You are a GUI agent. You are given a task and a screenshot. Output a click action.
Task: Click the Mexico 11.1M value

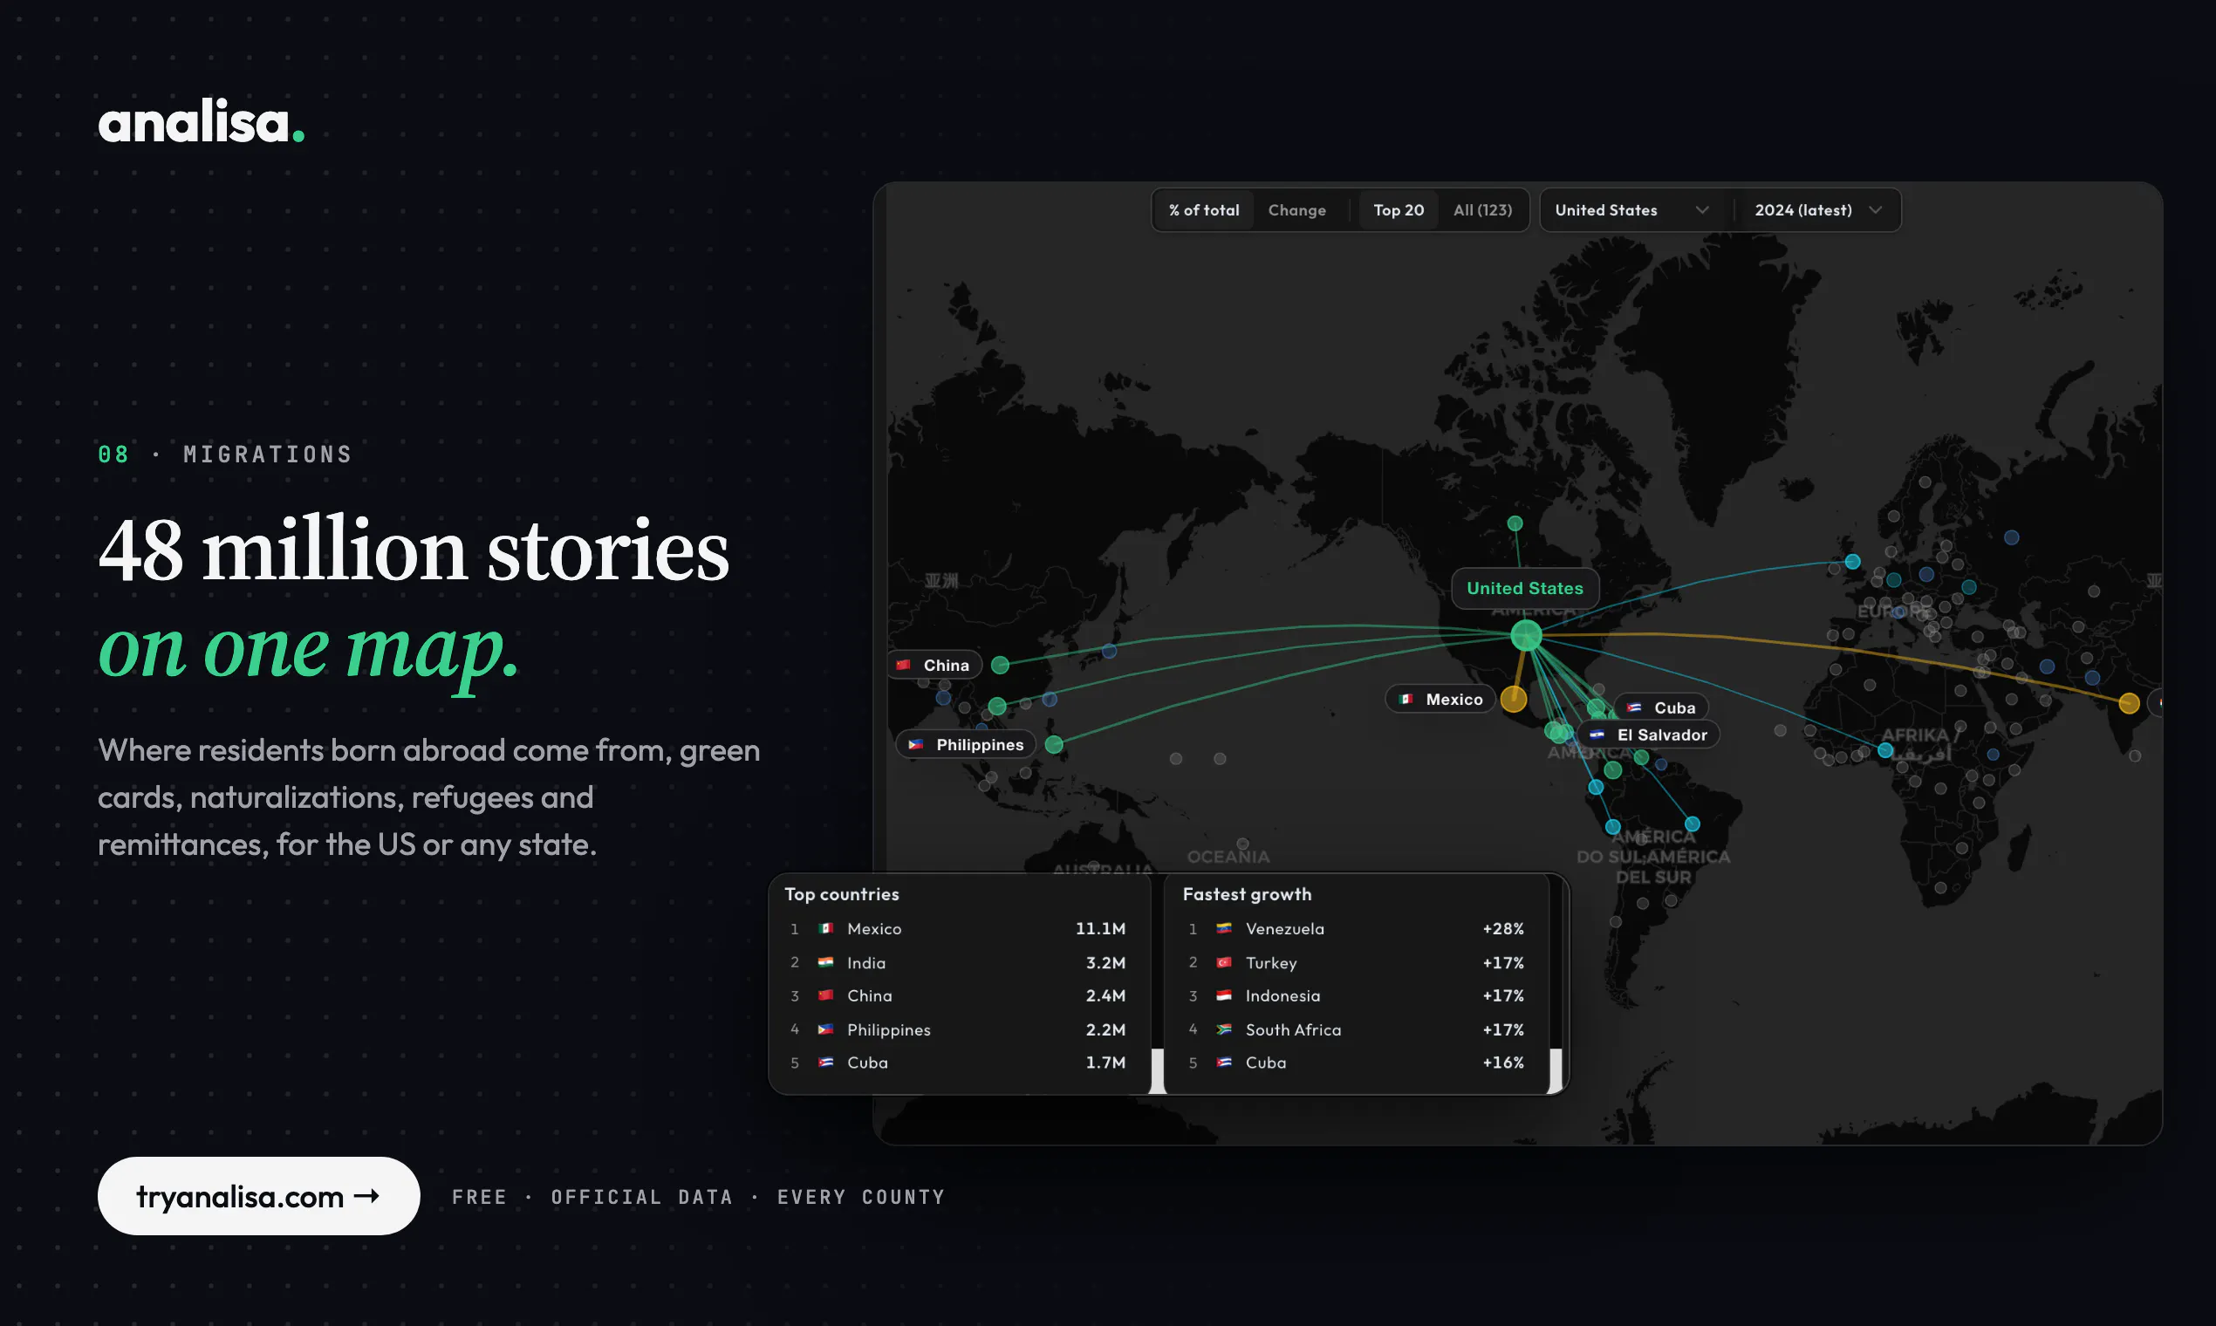click(x=1100, y=928)
